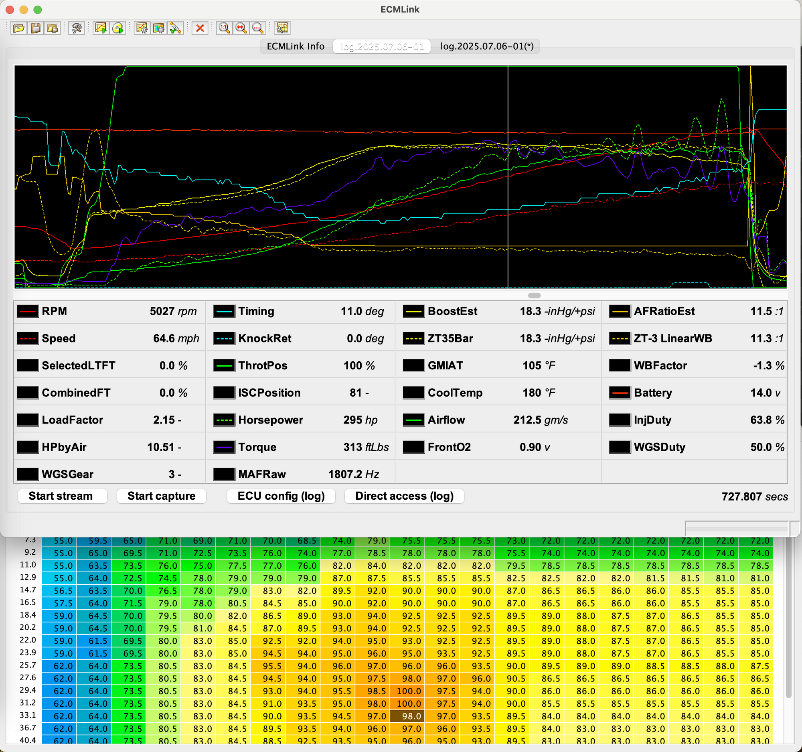
Task: Click the zoom fit width magnifier icon
Action: coord(241,28)
